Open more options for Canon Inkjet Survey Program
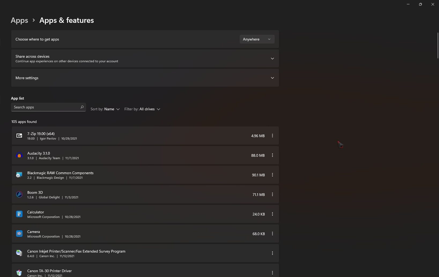The height and width of the screenshot is (277, 439). 272,253
